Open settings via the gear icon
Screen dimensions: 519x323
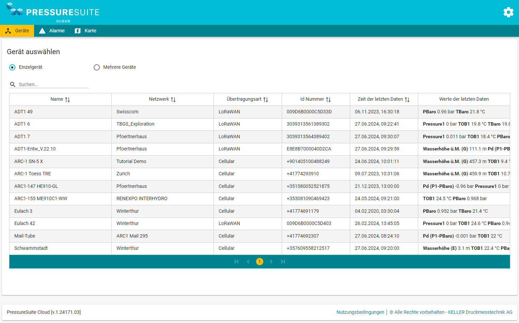click(x=508, y=12)
